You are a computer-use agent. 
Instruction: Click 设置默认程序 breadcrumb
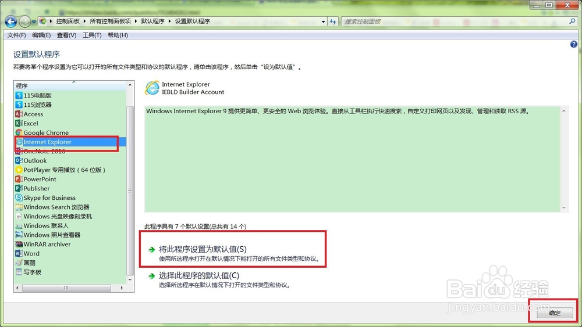(192, 21)
